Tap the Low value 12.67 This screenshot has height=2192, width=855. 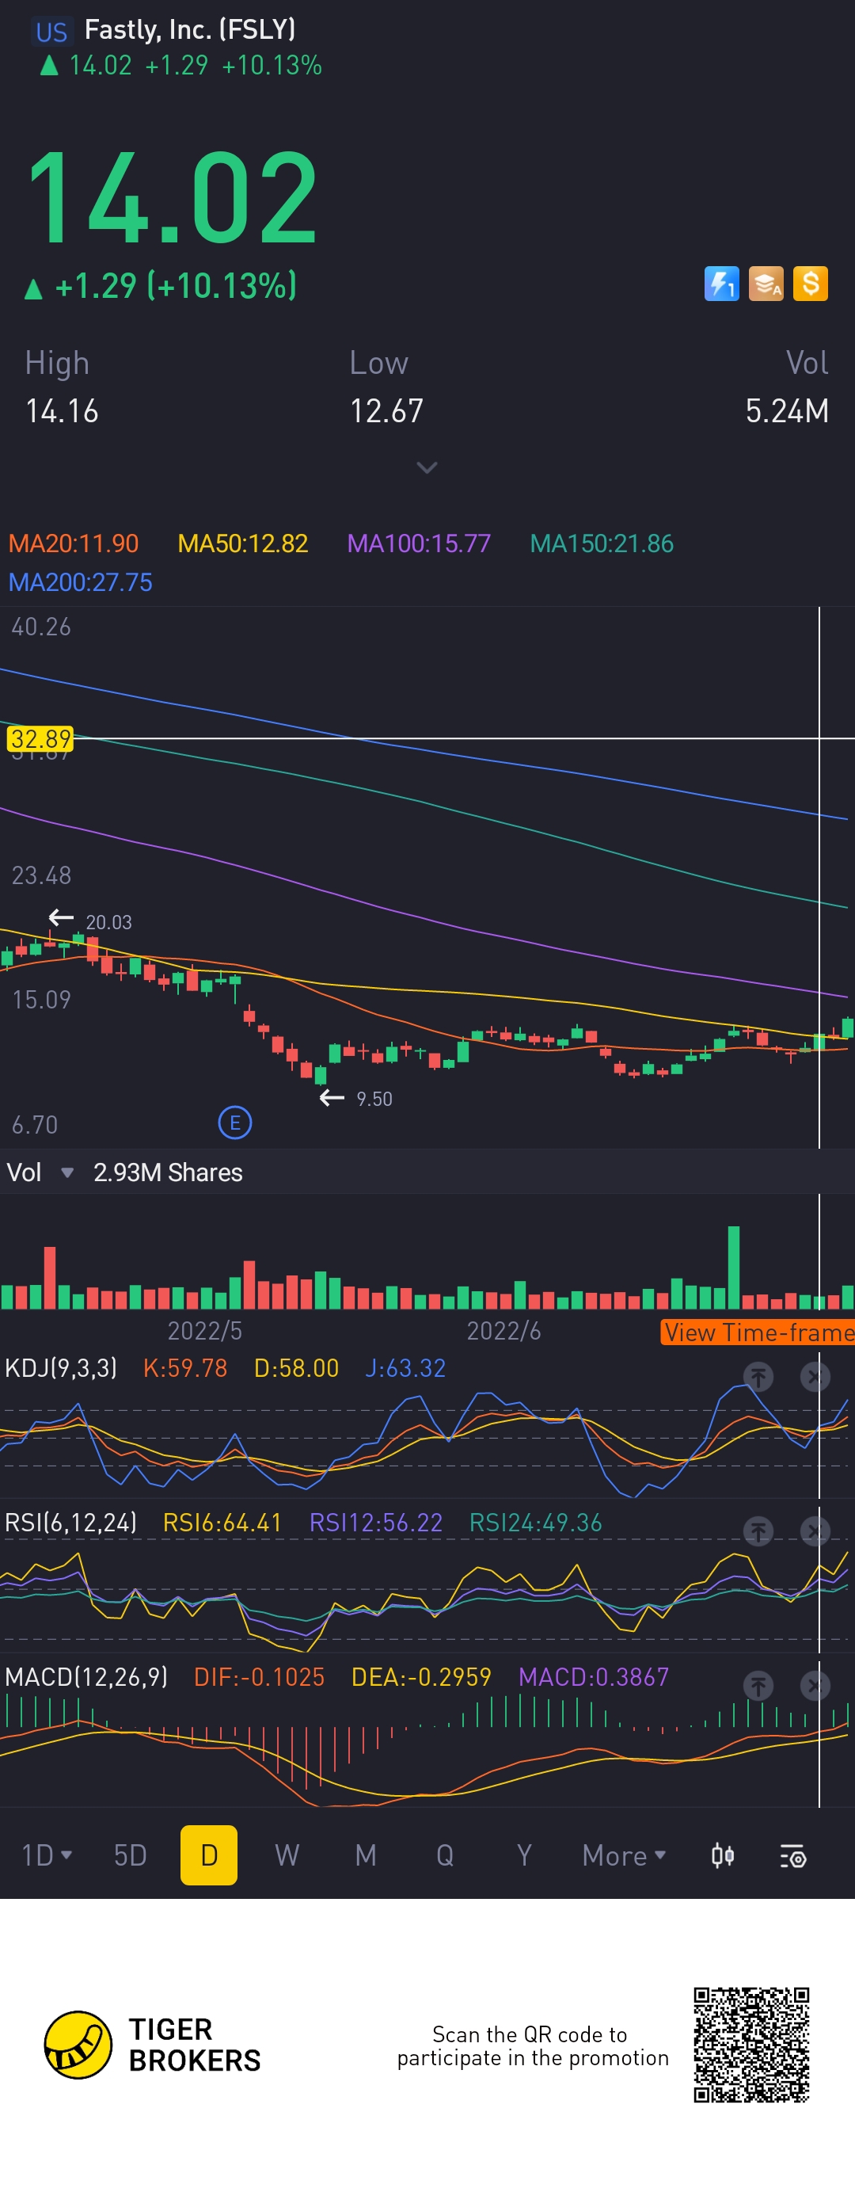[x=386, y=411]
